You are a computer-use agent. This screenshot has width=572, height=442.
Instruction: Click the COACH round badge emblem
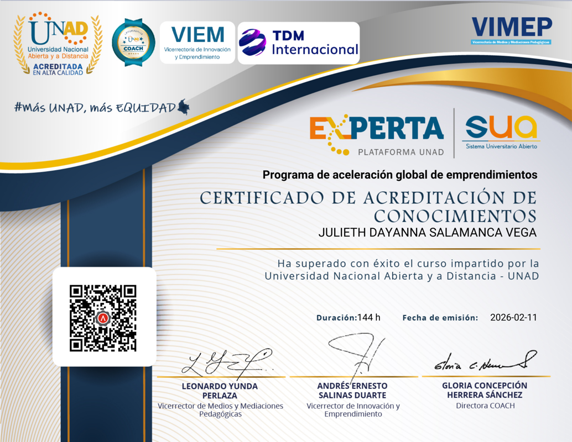point(133,43)
